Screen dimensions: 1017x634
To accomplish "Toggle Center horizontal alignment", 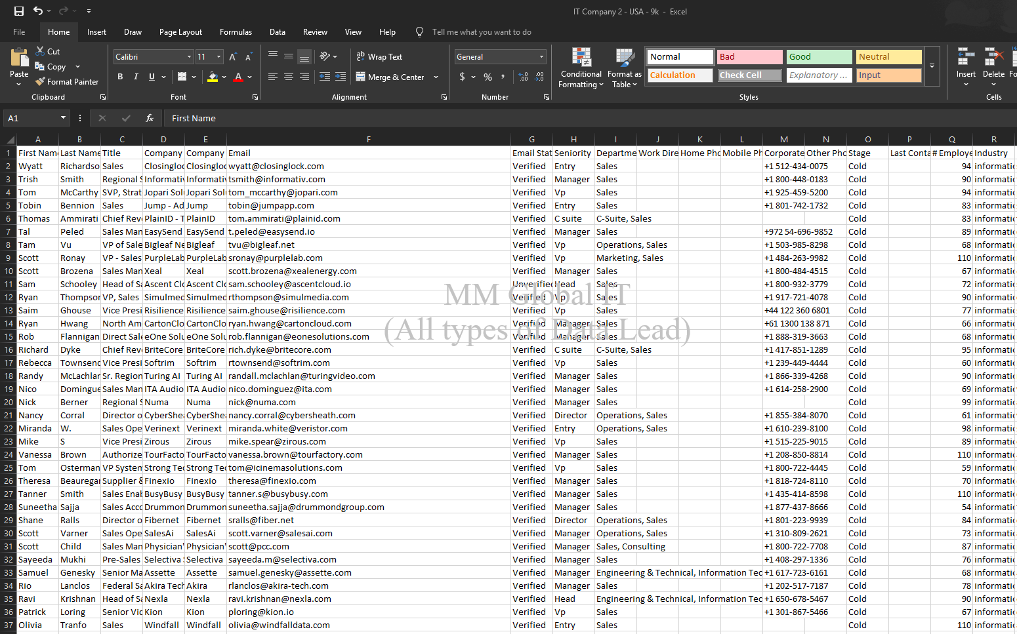I will click(289, 77).
